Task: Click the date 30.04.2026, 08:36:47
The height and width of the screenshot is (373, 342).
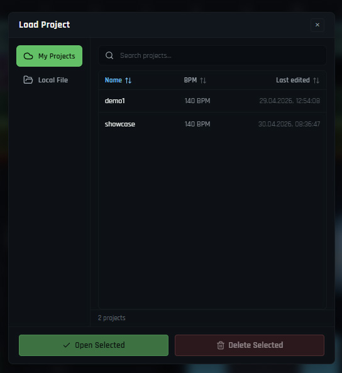Action: (x=289, y=124)
